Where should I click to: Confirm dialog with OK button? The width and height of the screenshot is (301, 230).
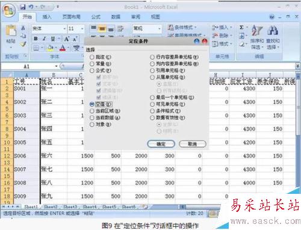pyautogui.click(x=161, y=144)
